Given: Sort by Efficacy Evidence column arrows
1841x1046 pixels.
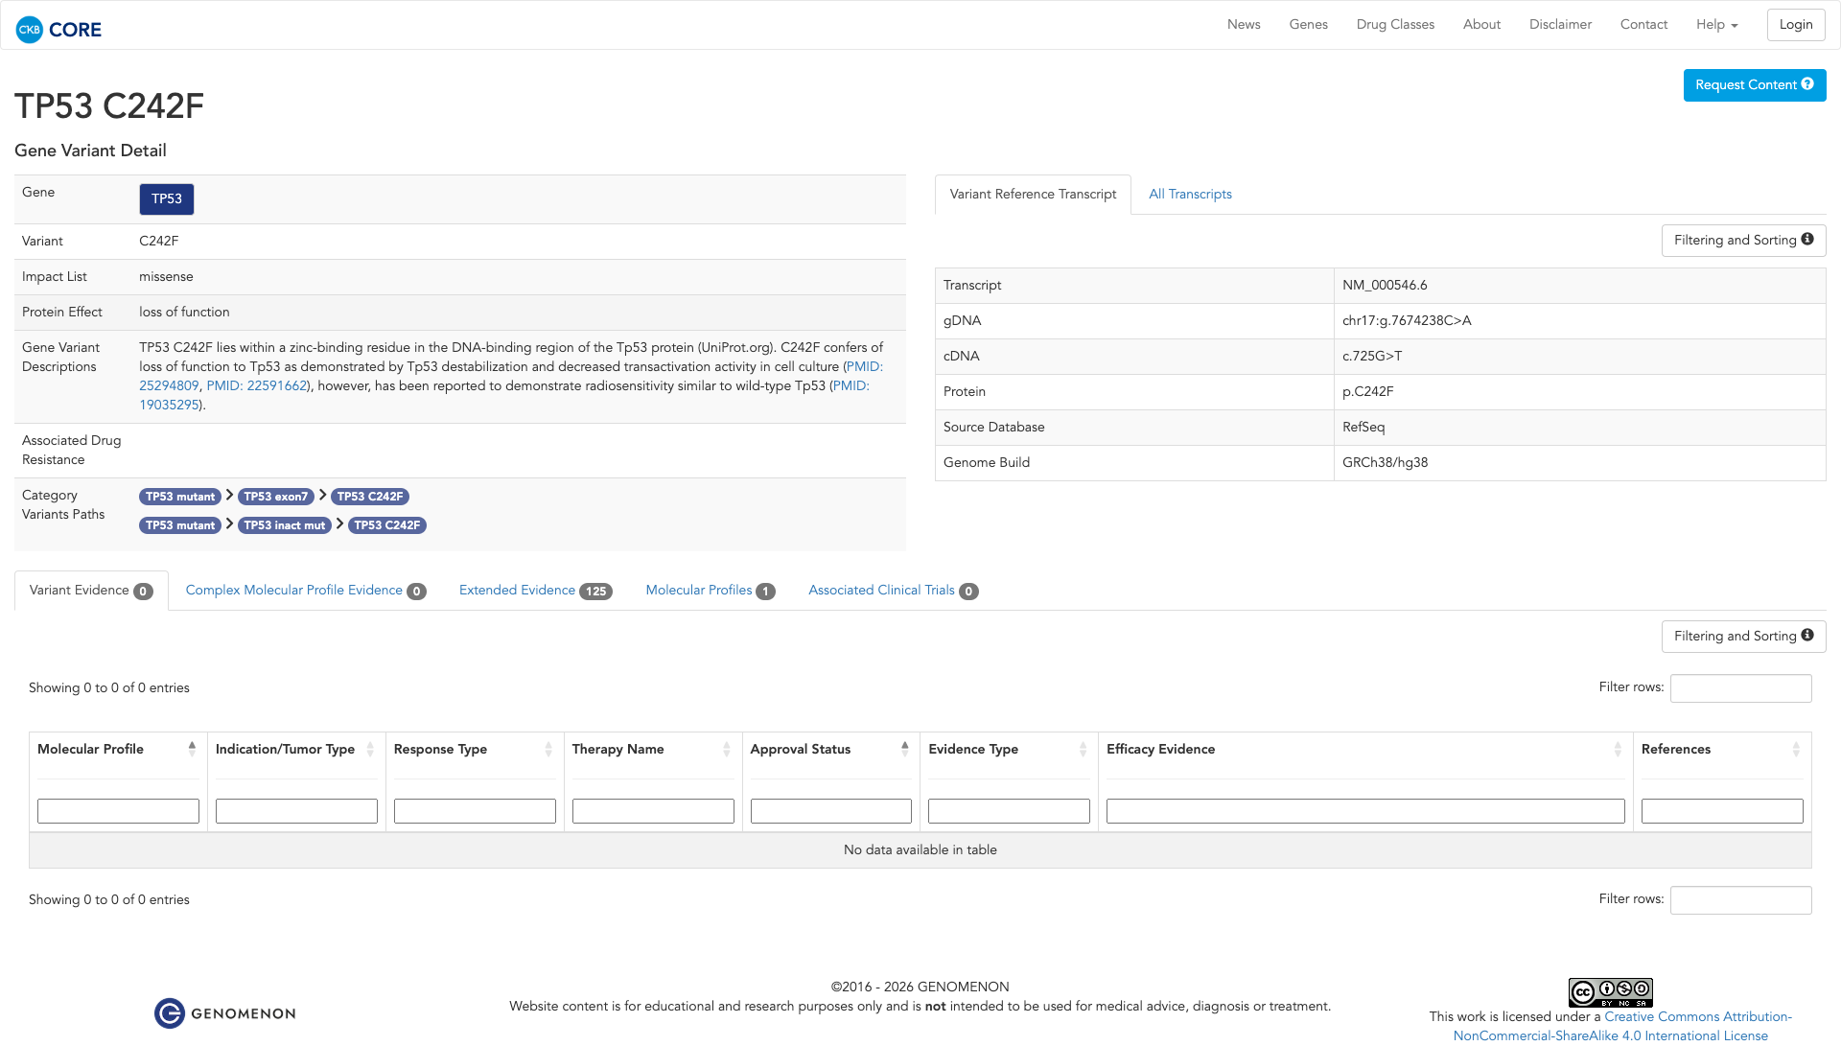Looking at the screenshot, I should 1617,749.
